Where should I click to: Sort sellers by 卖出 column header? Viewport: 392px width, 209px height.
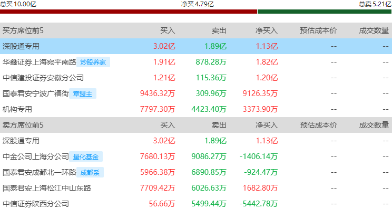pyautogui.click(x=219, y=125)
